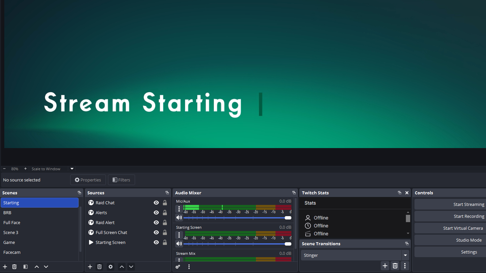
Task: Hide the Raid Chat source
Action: 156,203
